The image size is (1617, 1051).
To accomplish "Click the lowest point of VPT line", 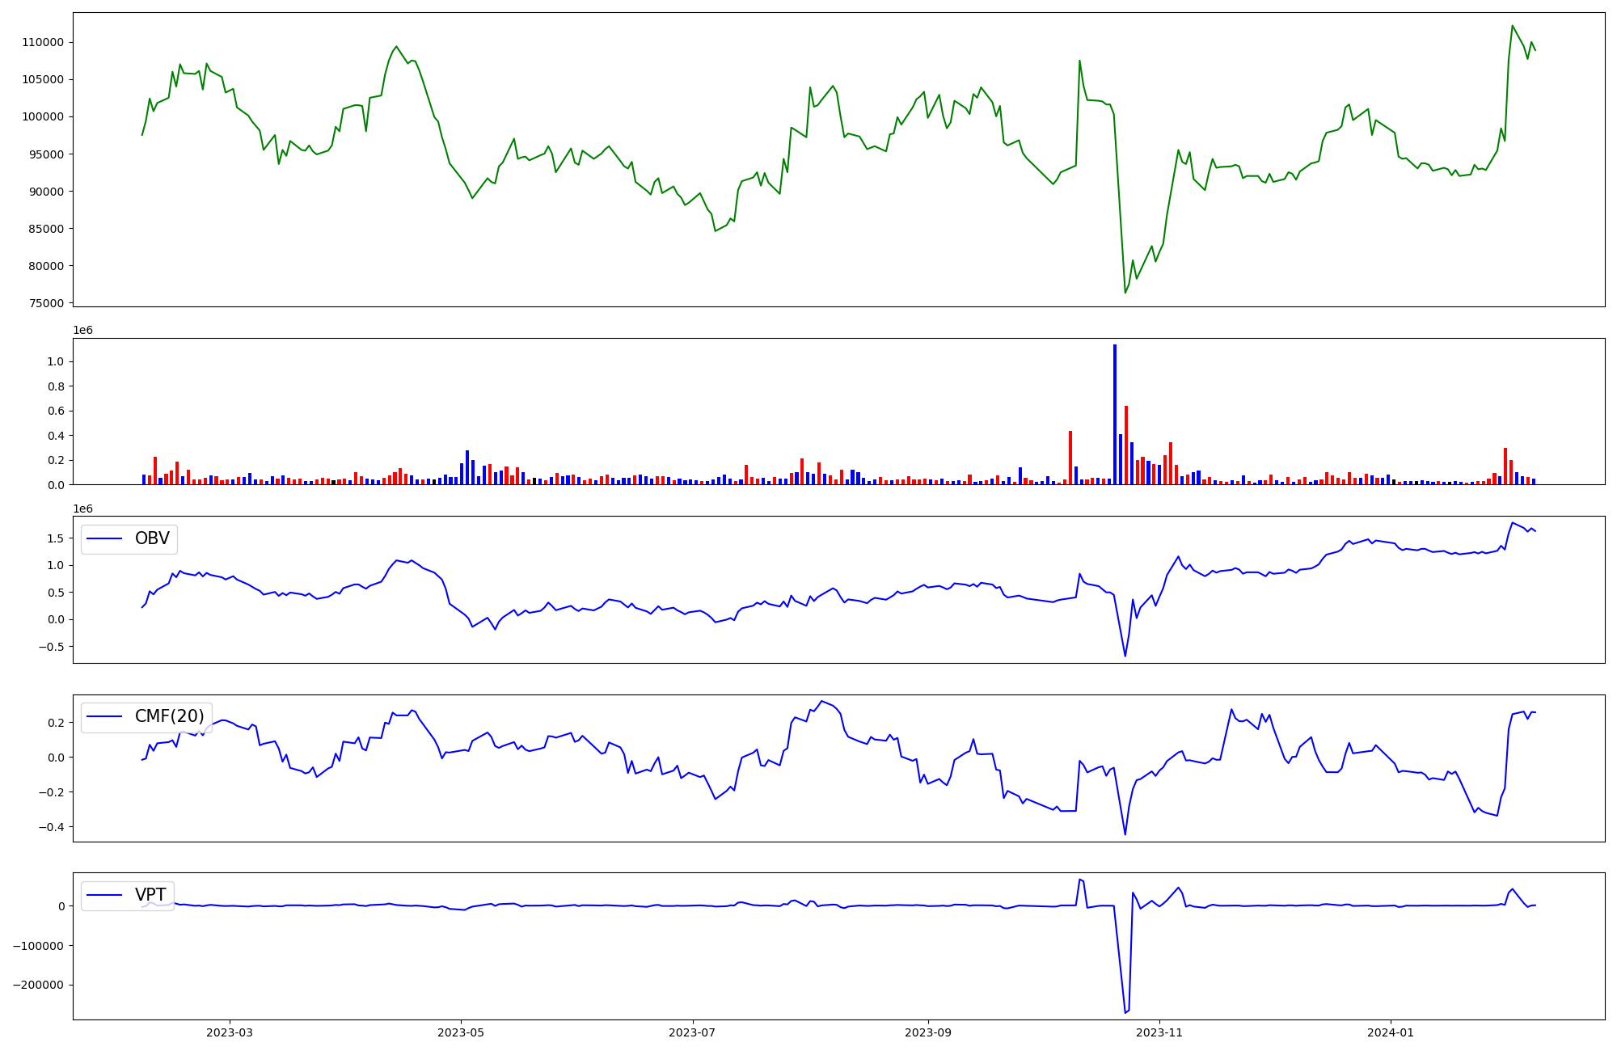I will [x=1125, y=1012].
